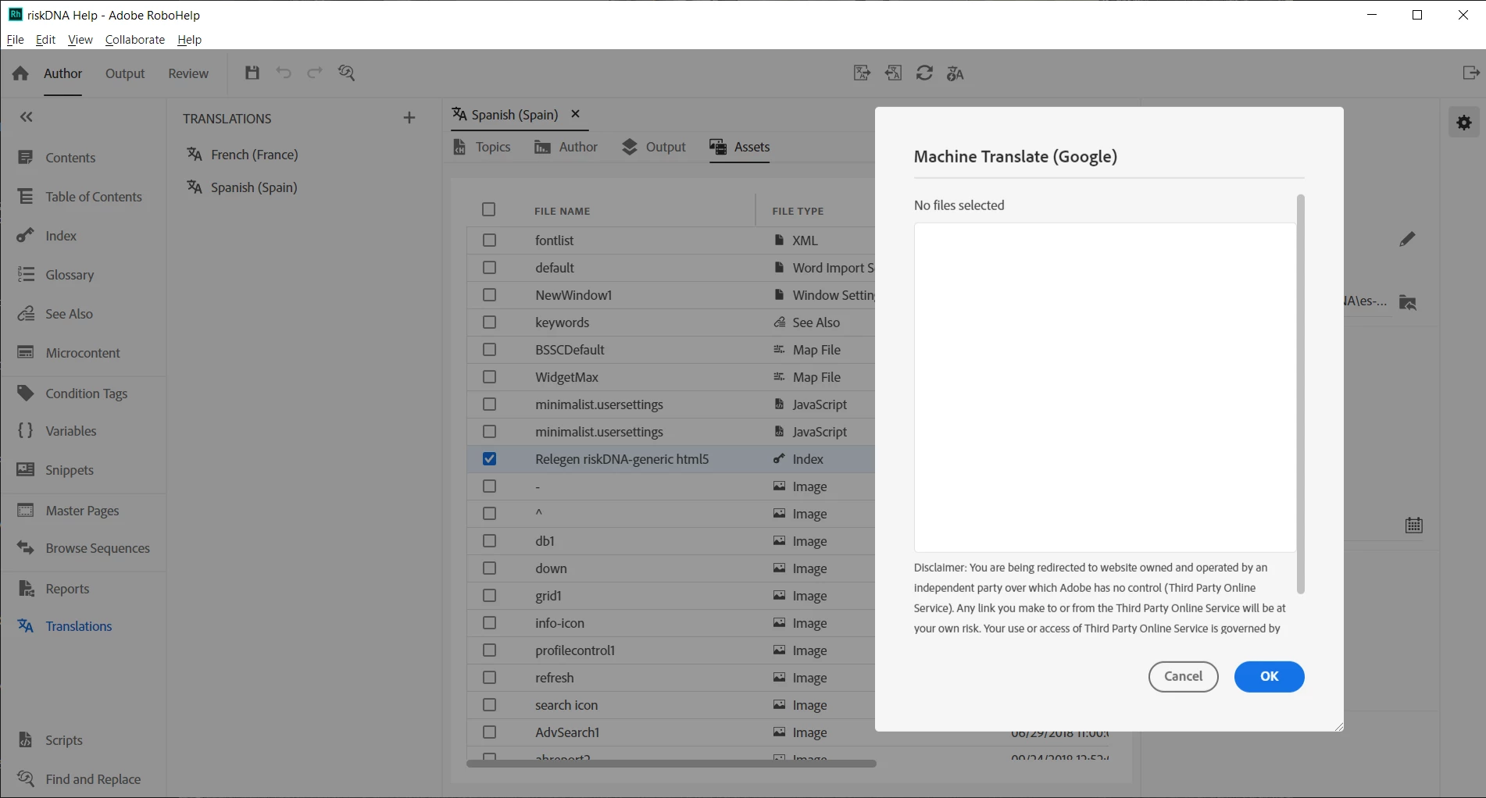1486x798 pixels.
Task: Click the FILE TYPE column header
Action: coord(798,211)
